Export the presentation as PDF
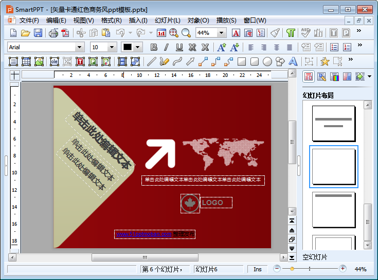The image size is (378, 280). point(65,33)
